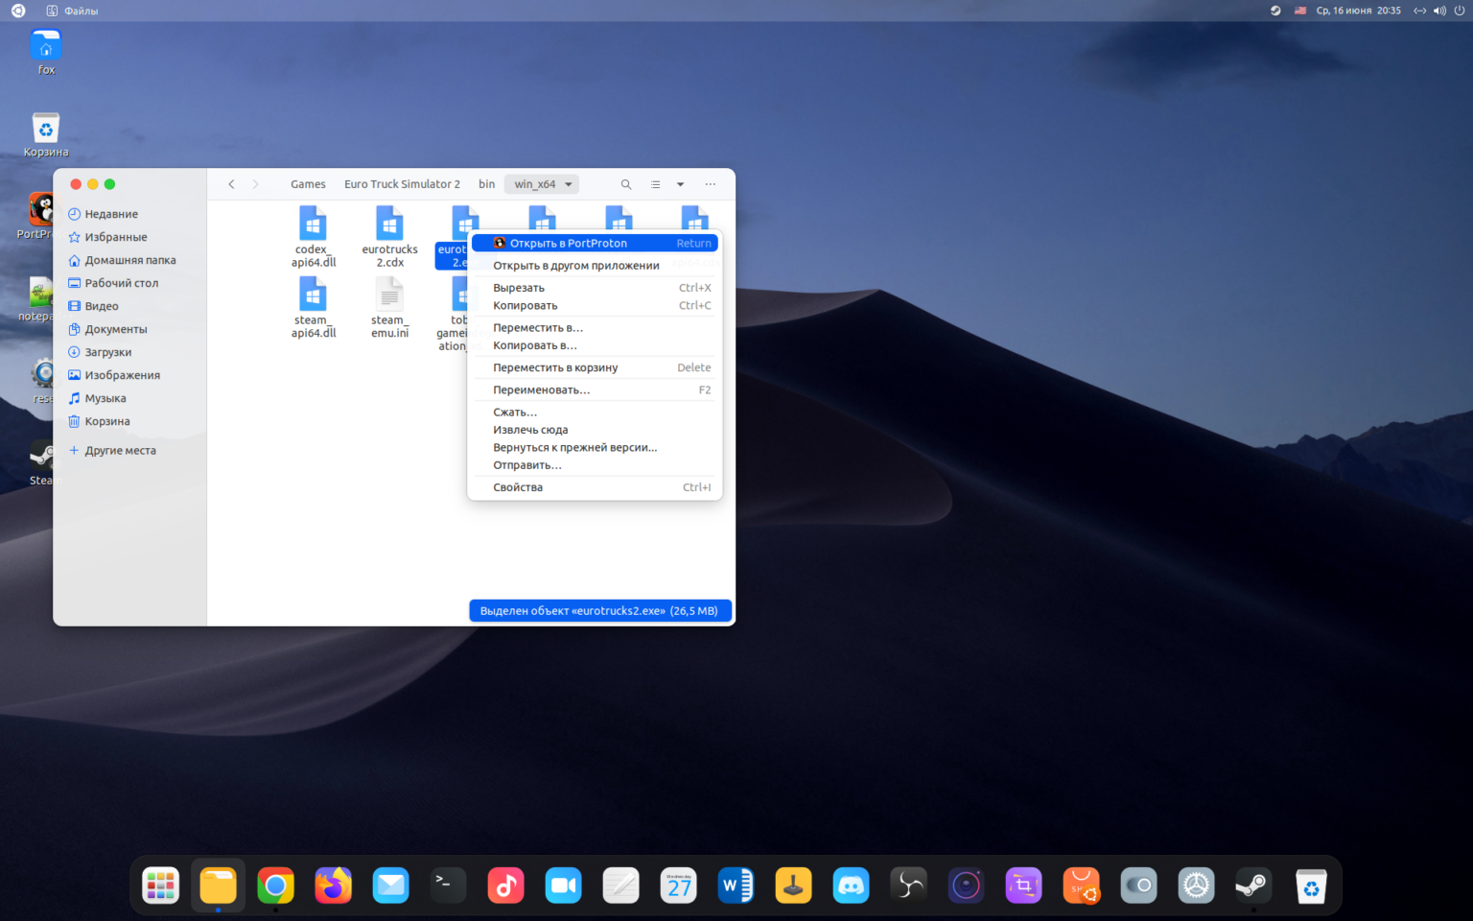
Task: Click the search icon in file manager toolbar
Action: (x=626, y=184)
